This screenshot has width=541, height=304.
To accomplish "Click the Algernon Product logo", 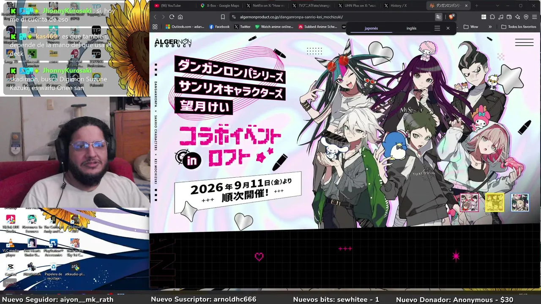I will [173, 43].
